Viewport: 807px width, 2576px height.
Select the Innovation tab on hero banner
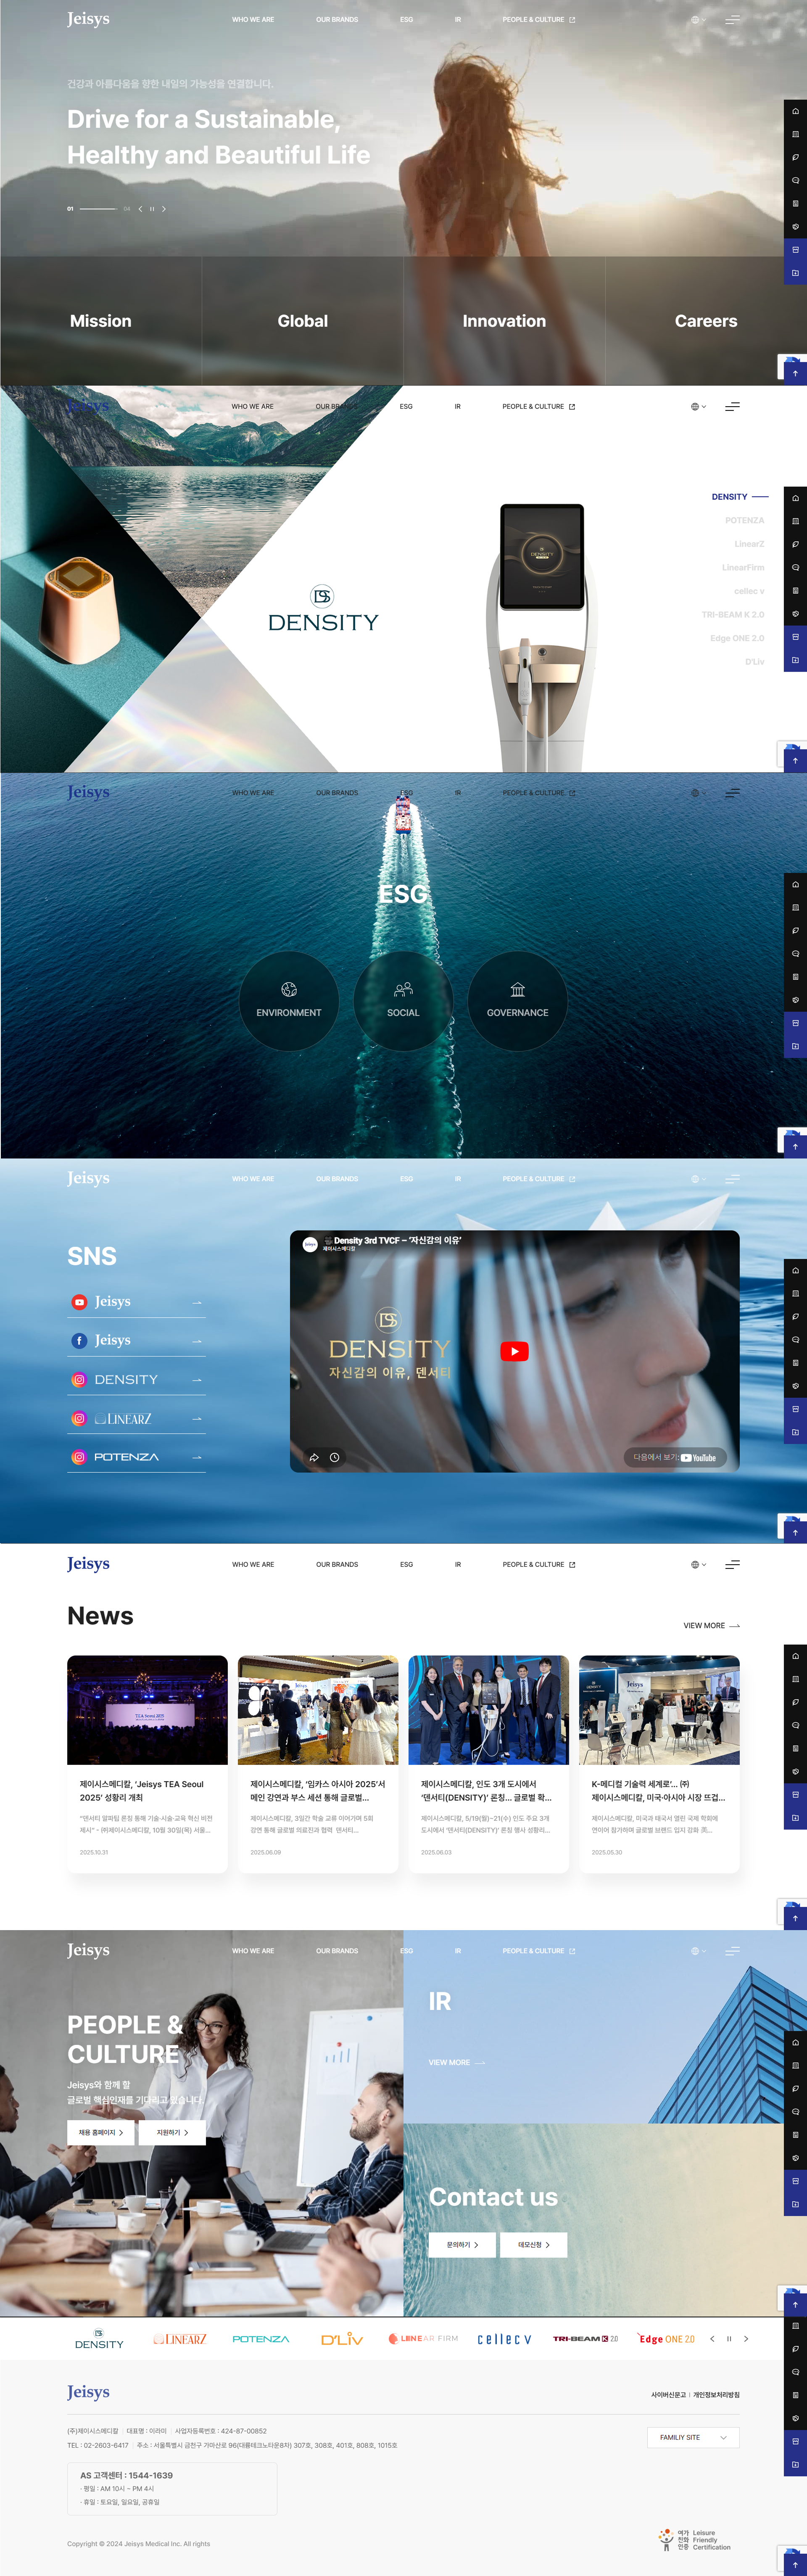pos(504,321)
